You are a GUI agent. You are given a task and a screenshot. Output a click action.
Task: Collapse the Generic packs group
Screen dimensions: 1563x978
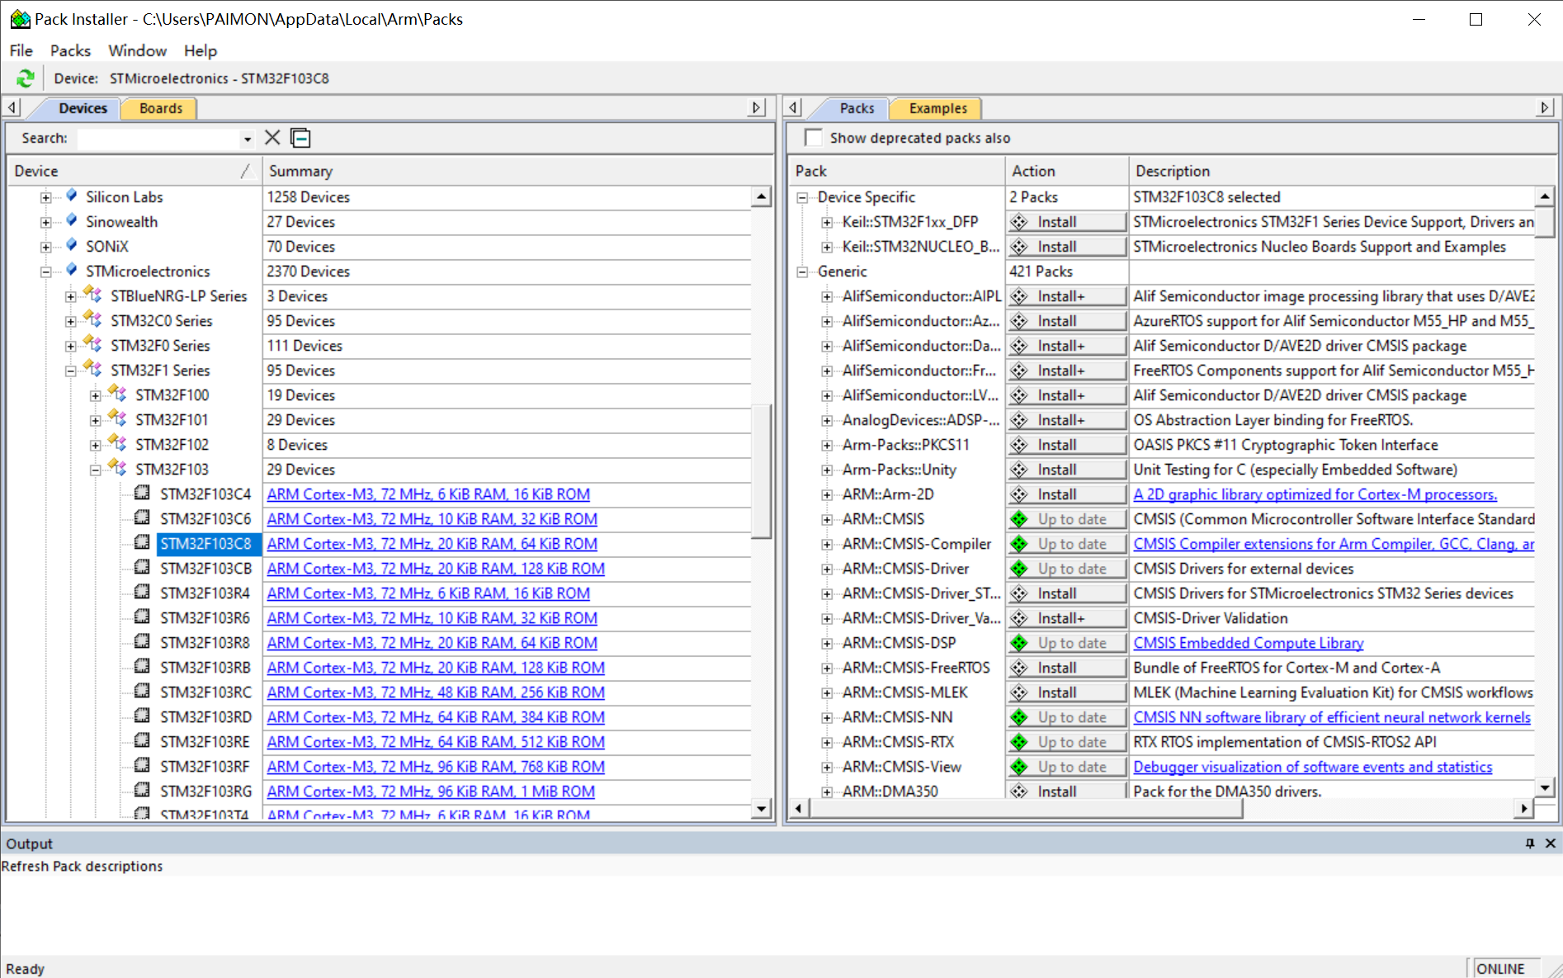pyautogui.click(x=802, y=272)
